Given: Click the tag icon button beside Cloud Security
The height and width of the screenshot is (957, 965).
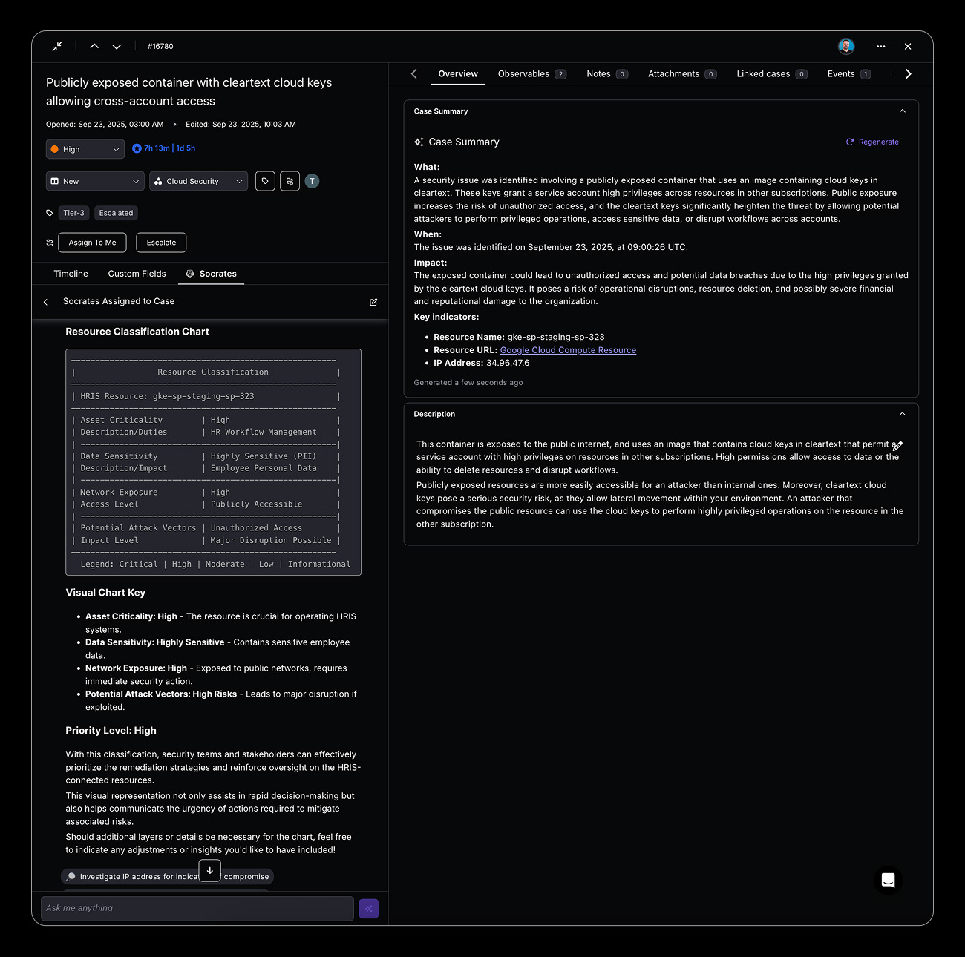Looking at the screenshot, I should [265, 181].
